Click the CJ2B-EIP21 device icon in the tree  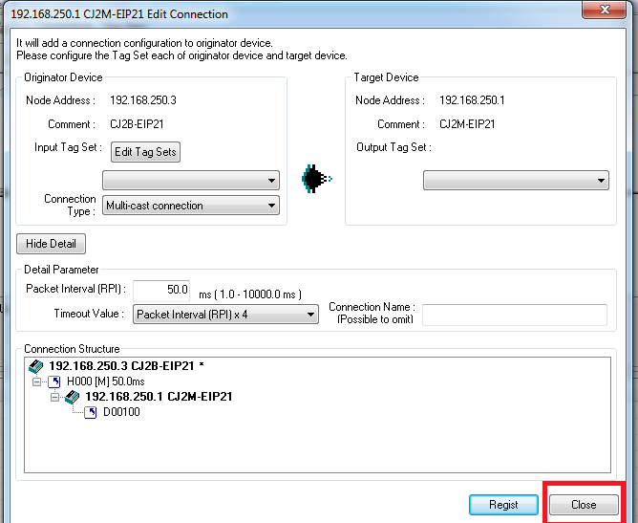[x=35, y=366]
